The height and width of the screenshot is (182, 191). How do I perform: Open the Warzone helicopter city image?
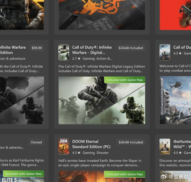(x=175, y=100)
